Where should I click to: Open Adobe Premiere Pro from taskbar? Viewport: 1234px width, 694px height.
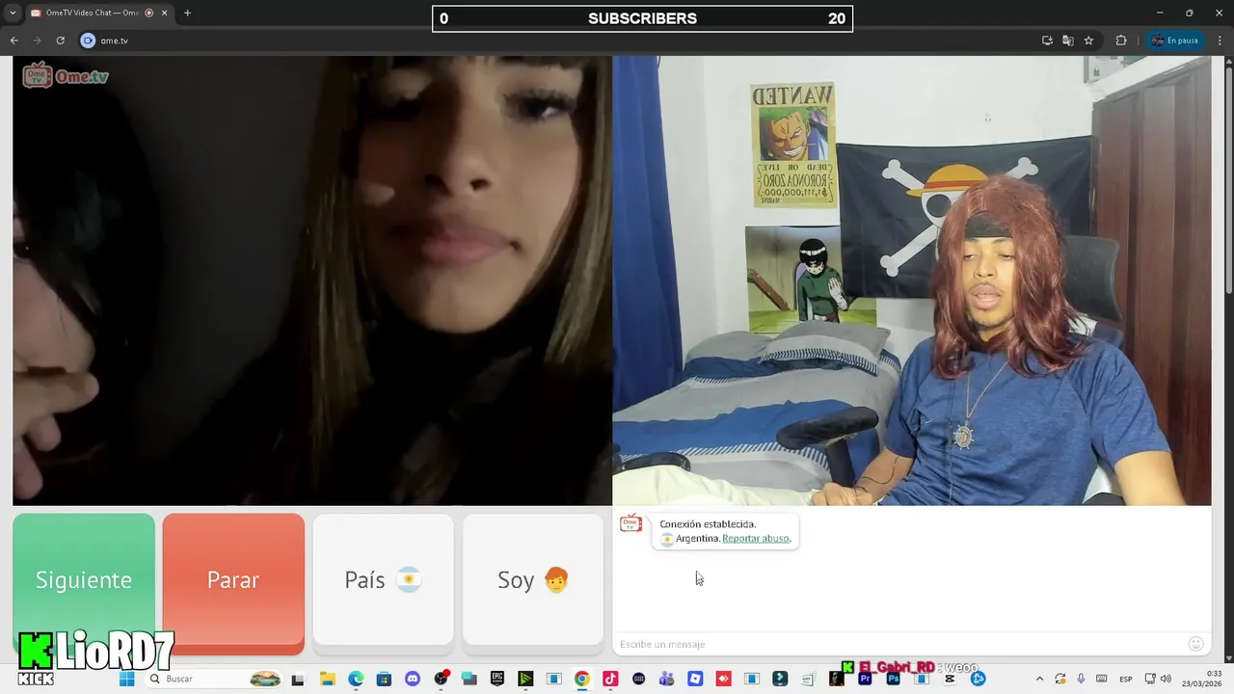tap(865, 679)
